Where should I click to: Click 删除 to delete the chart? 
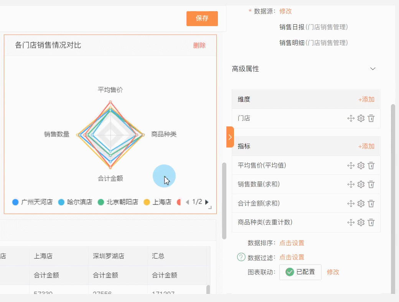point(199,45)
